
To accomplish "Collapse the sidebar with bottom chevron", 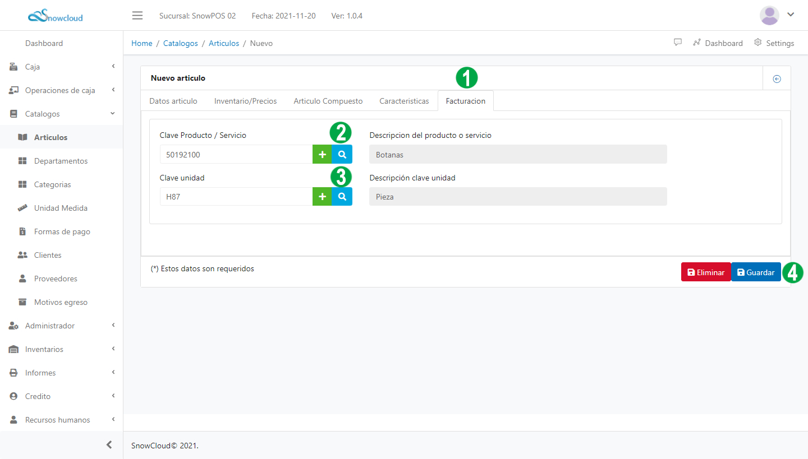I will [109, 445].
